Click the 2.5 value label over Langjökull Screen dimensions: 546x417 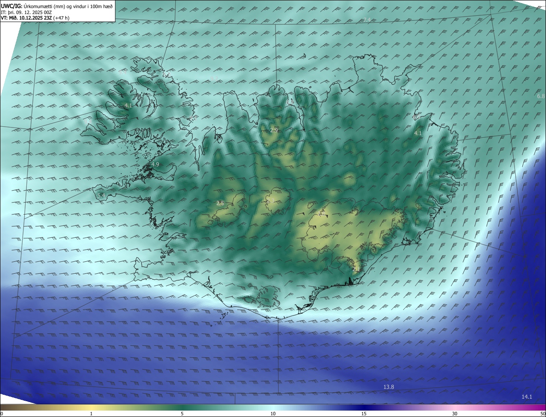point(220,203)
